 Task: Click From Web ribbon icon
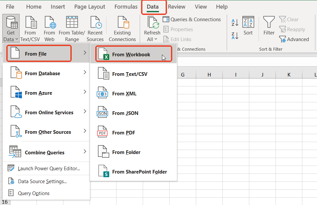click(49, 28)
